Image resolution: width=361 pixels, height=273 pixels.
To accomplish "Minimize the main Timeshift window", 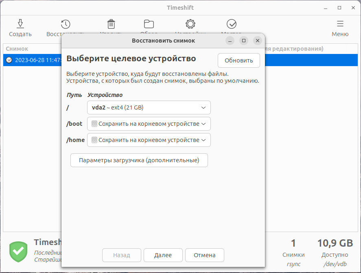I will pos(326,8).
